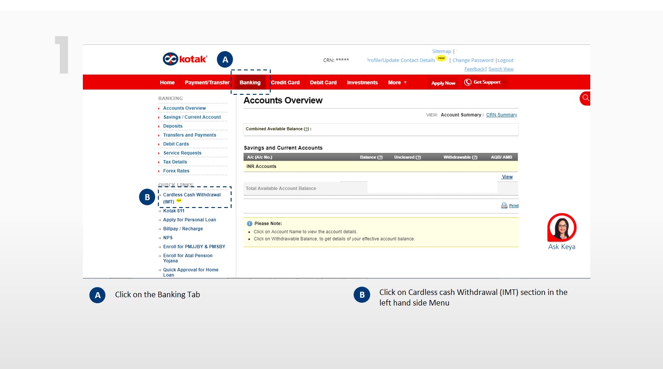Image resolution: width=663 pixels, height=369 pixels.
Task: Expand the Deposits sidebar section
Action: tap(173, 126)
